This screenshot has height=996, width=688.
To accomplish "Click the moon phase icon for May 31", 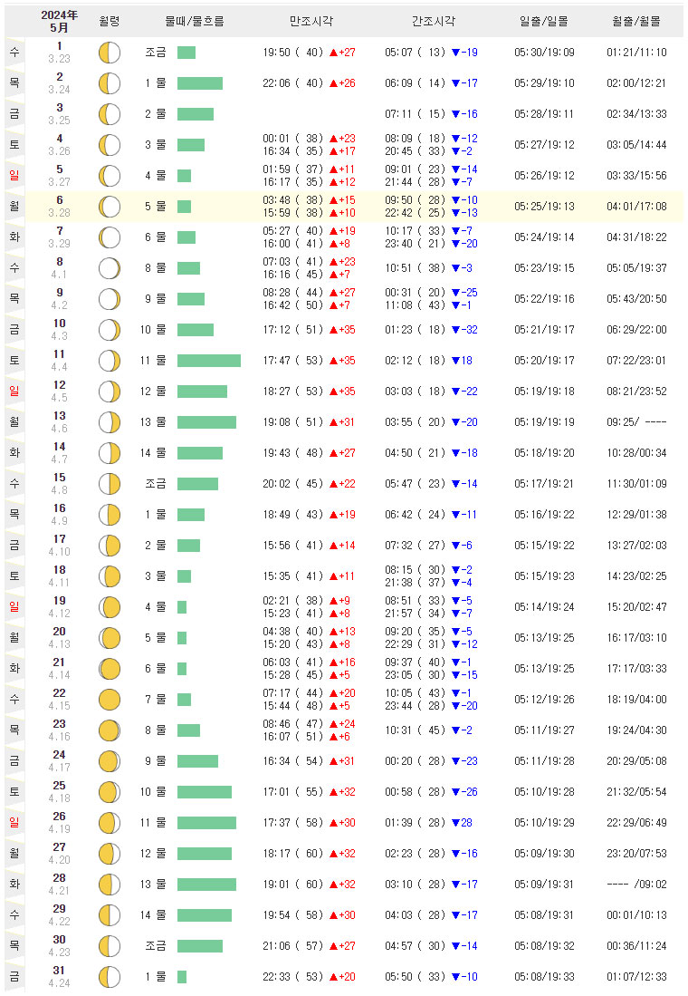I will [110, 977].
